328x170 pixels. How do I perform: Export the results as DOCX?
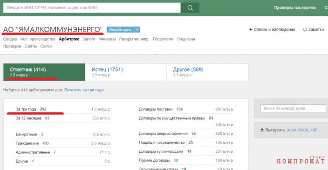point(303,130)
